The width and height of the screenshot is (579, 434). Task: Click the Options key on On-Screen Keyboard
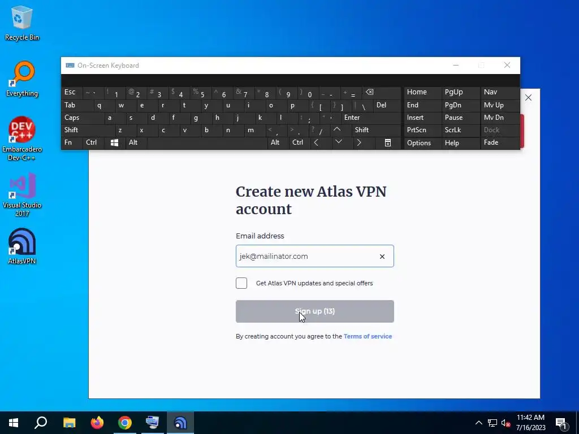422,142
